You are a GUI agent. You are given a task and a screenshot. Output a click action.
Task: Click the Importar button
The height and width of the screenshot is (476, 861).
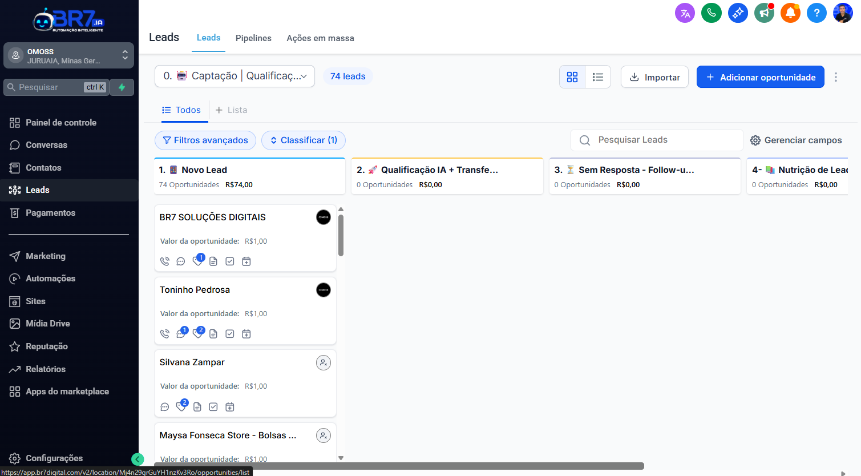point(654,77)
